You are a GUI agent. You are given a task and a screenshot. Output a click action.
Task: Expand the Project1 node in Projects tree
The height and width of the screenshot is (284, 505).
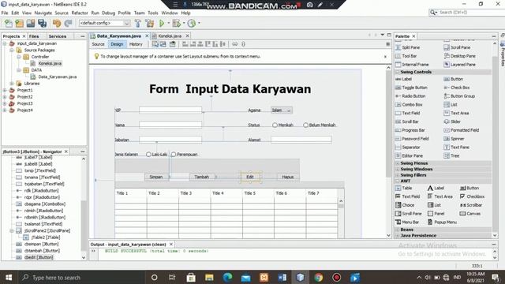tap(5, 90)
